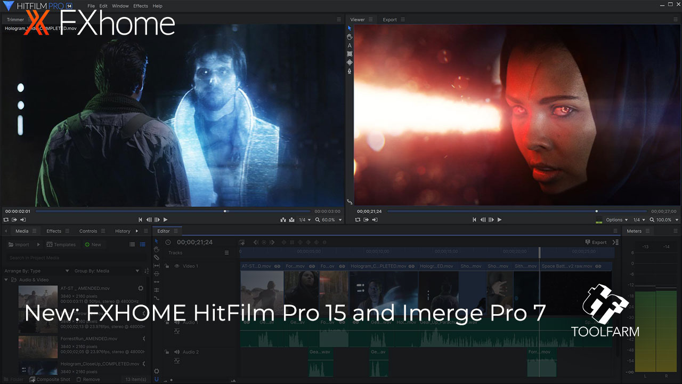Screen dimensions: 682x384
Task: Toggle lock on Audio 2 track
Action: pyautogui.click(x=167, y=352)
